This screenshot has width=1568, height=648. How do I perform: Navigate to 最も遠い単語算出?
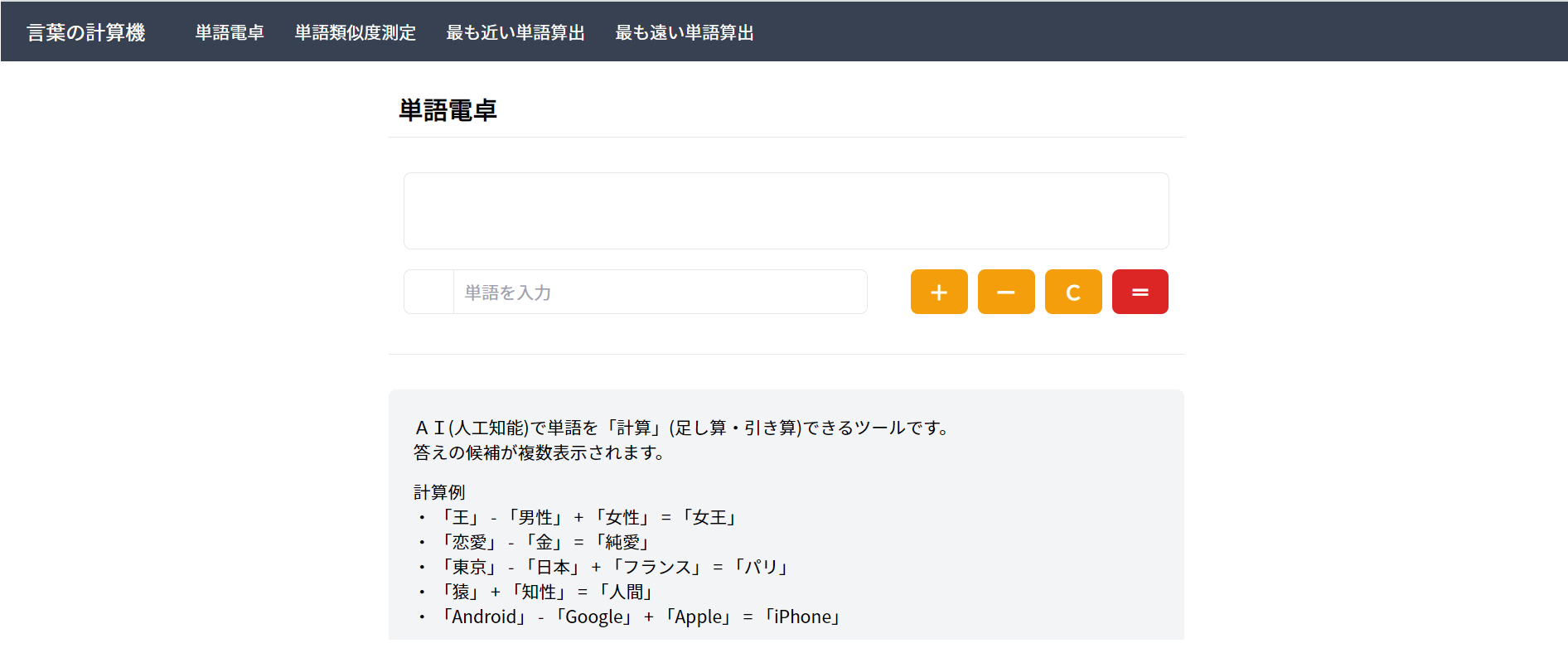tap(684, 32)
